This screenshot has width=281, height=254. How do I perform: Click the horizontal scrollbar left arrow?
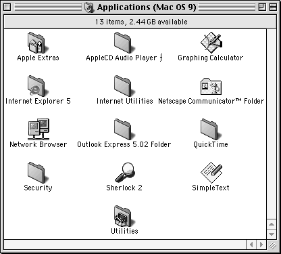251,245
